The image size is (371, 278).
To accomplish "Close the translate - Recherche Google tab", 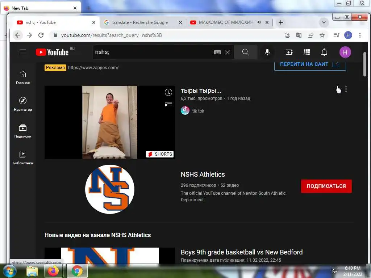I will pyautogui.click(x=180, y=22).
